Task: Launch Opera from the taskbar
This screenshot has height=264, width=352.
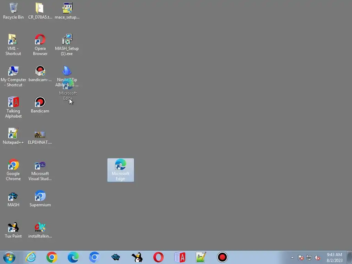Action: click(158, 257)
